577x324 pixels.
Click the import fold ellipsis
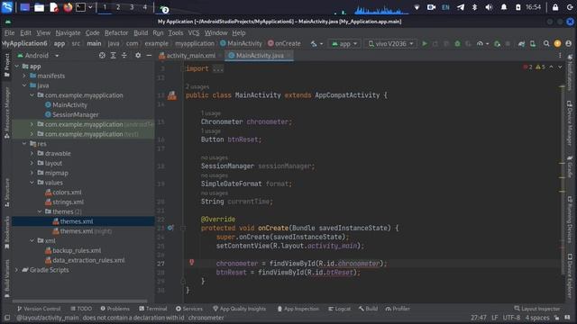pyautogui.click(x=218, y=68)
